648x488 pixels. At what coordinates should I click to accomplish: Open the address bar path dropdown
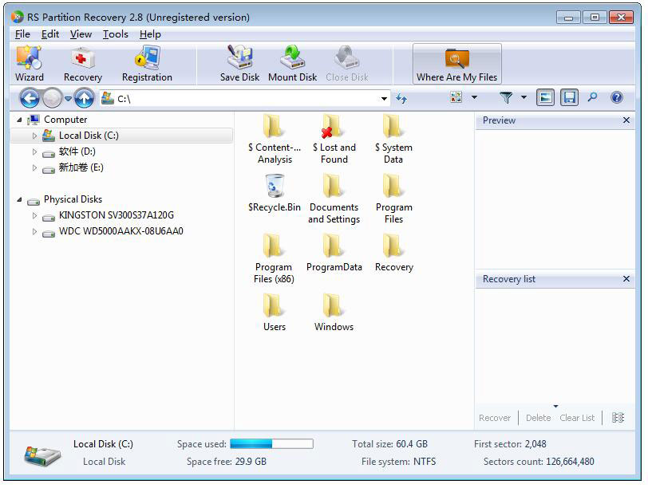click(x=385, y=99)
